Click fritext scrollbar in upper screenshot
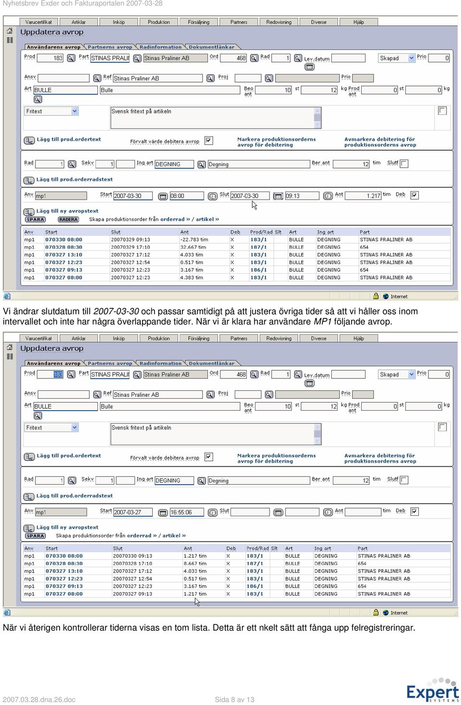This screenshot has width=461, height=705. 317,118
